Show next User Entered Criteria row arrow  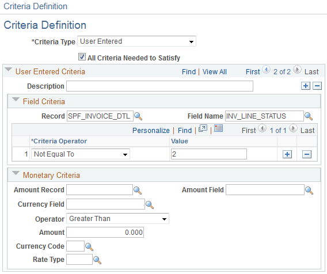297,70
